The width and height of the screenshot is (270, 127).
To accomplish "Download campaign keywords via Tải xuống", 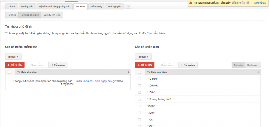I will pos(188,65).
